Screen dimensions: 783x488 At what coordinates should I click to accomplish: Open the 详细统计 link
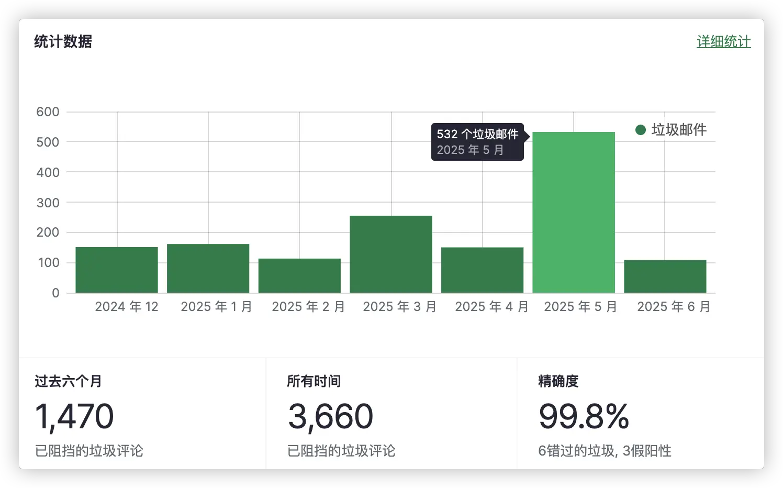pos(723,41)
